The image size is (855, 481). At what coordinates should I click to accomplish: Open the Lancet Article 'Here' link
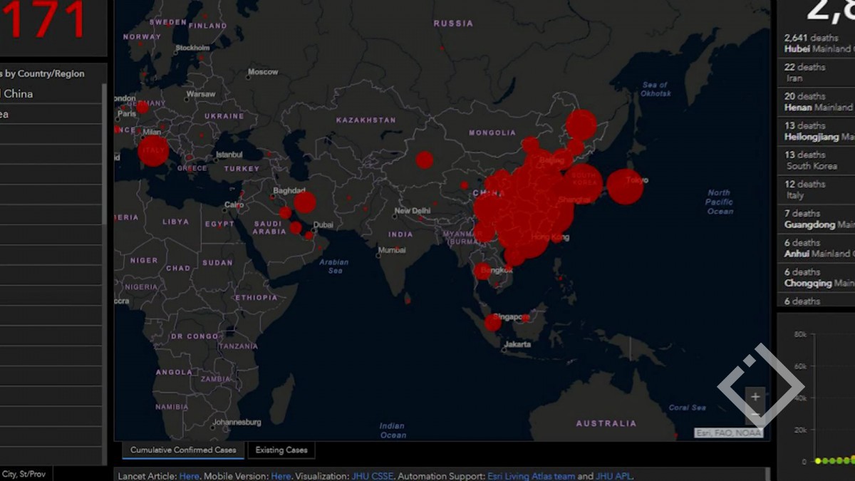click(x=189, y=476)
